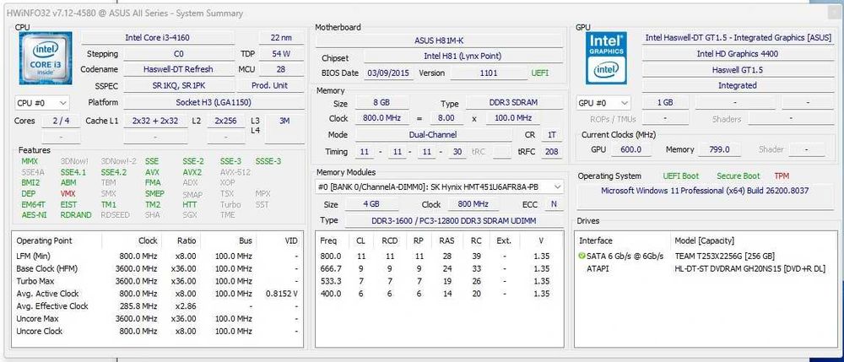Select the Haswell-DT Refresh codename field
This screenshot has height=362, width=844.
179,69
